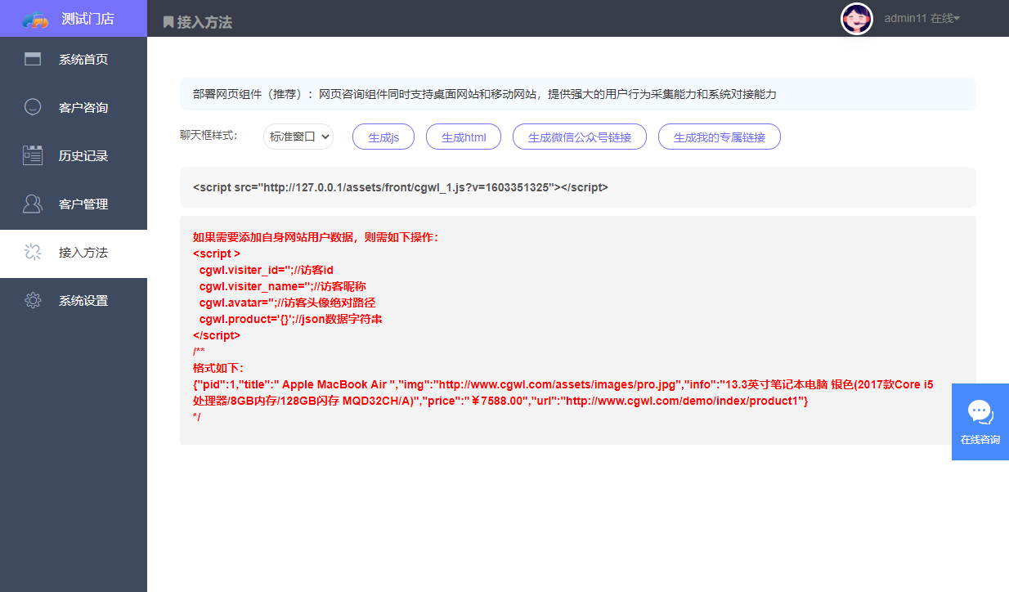Expand the admin11 在线 status menu
The image size is (1009, 592).
click(x=922, y=18)
